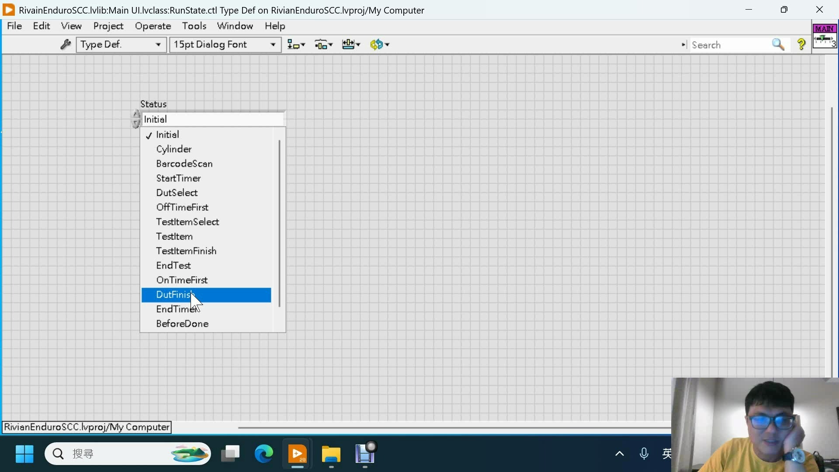Click the RivianEnduroSCC.lvproj/My Computer status label

[x=86, y=427]
